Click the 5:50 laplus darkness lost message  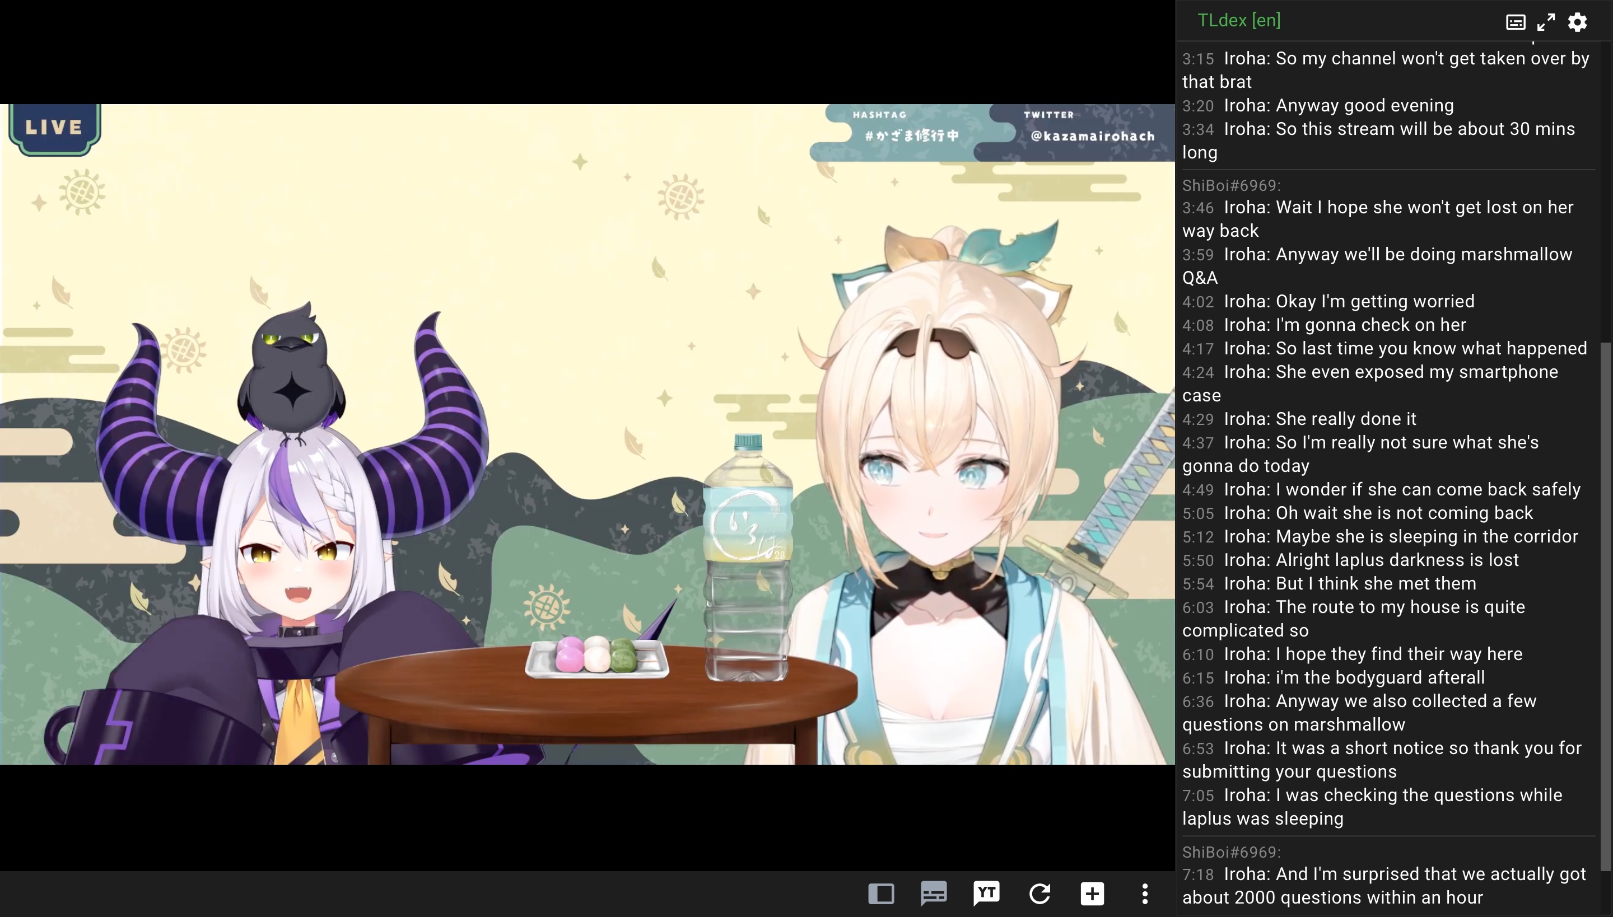tap(1370, 560)
